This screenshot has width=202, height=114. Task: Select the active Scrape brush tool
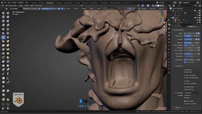[x=3, y=37]
